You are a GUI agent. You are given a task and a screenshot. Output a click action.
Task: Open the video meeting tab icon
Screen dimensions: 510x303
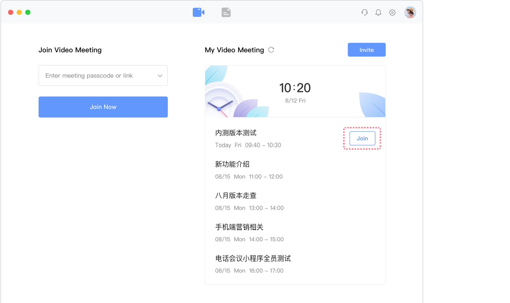(198, 12)
